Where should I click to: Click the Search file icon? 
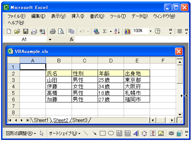43,31
